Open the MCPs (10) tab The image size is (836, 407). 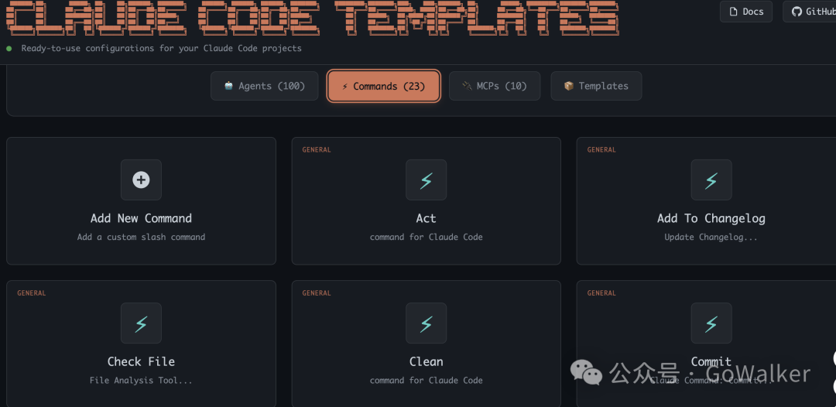tap(495, 86)
